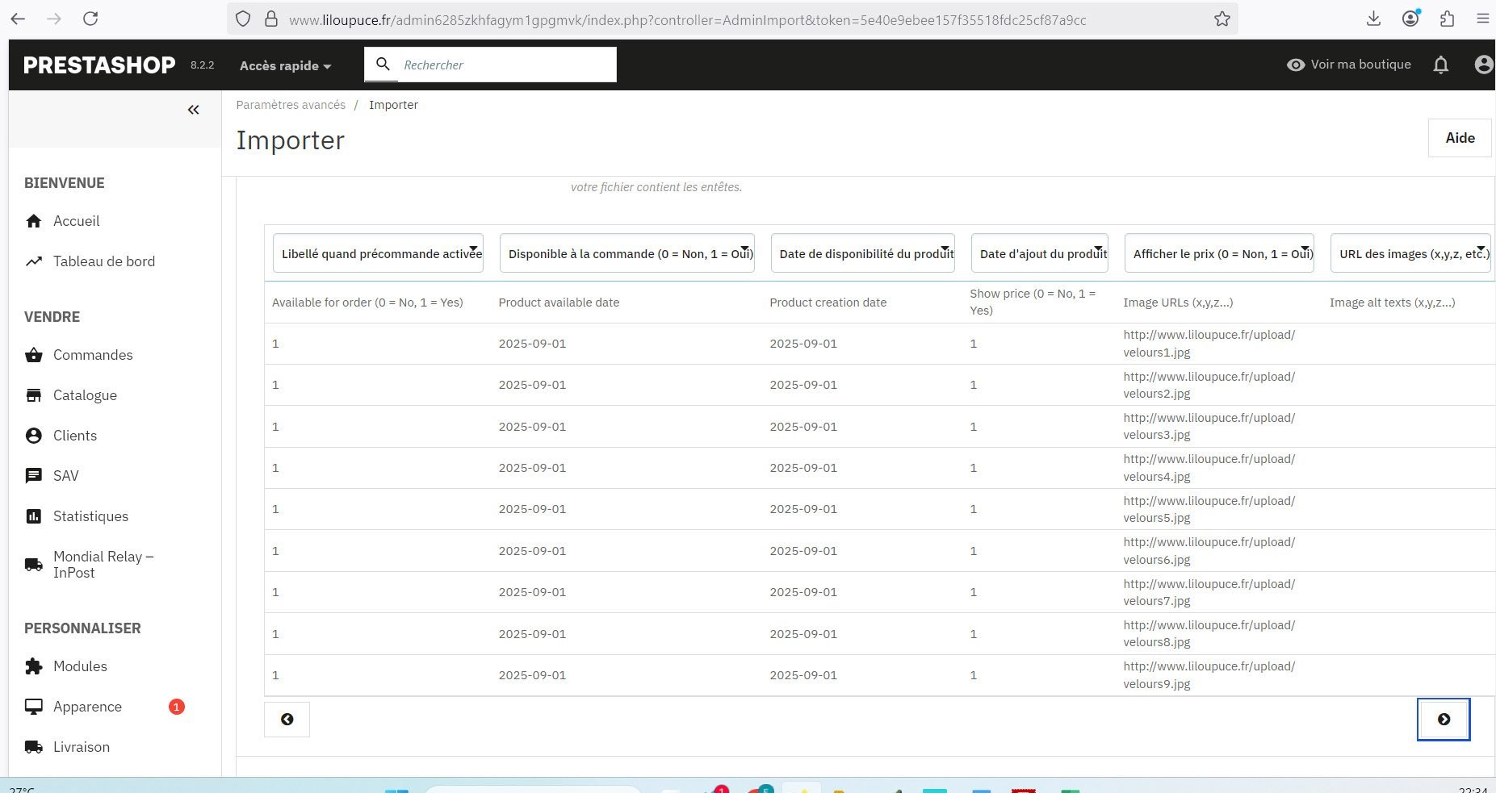Go to Accueil in sidebar
1496x793 pixels.
[x=76, y=221]
